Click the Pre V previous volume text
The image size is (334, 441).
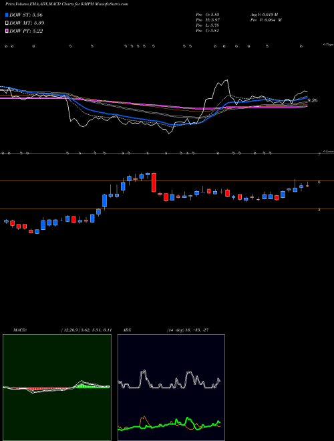[266, 19]
